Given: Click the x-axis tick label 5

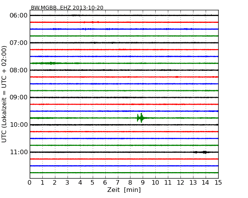Looking at the screenshot, I should 93,183.
